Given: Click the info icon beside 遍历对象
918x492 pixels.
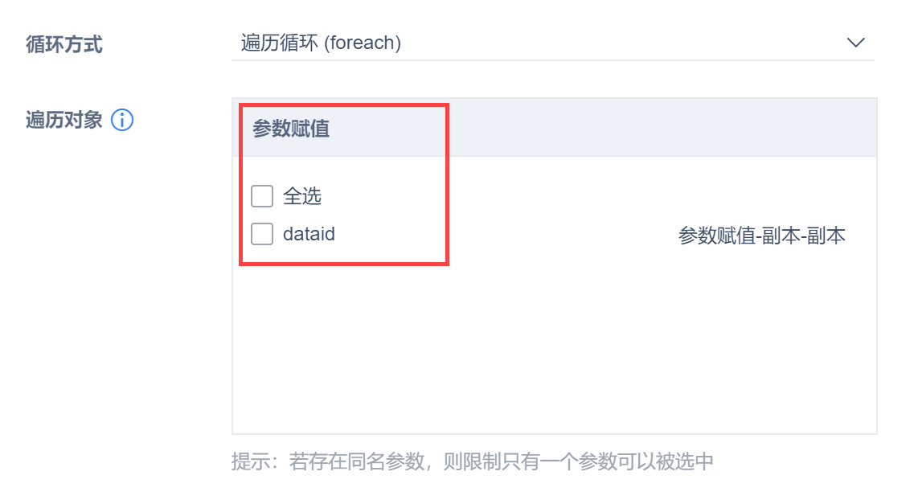Looking at the screenshot, I should pos(122,121).
